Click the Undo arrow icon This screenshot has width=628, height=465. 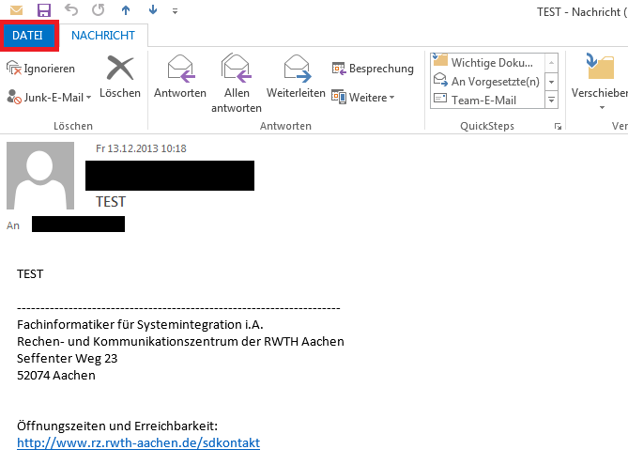pyautogui.click(x=72, y=10)
